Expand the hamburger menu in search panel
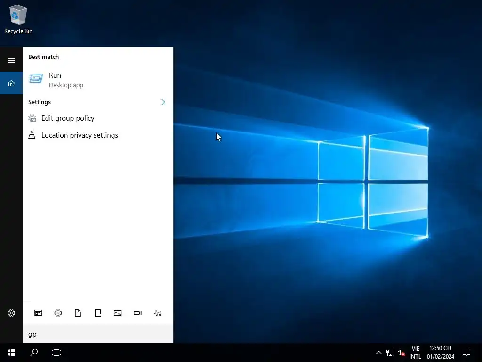Screen dimensions: 482x362 coord(11,60)
